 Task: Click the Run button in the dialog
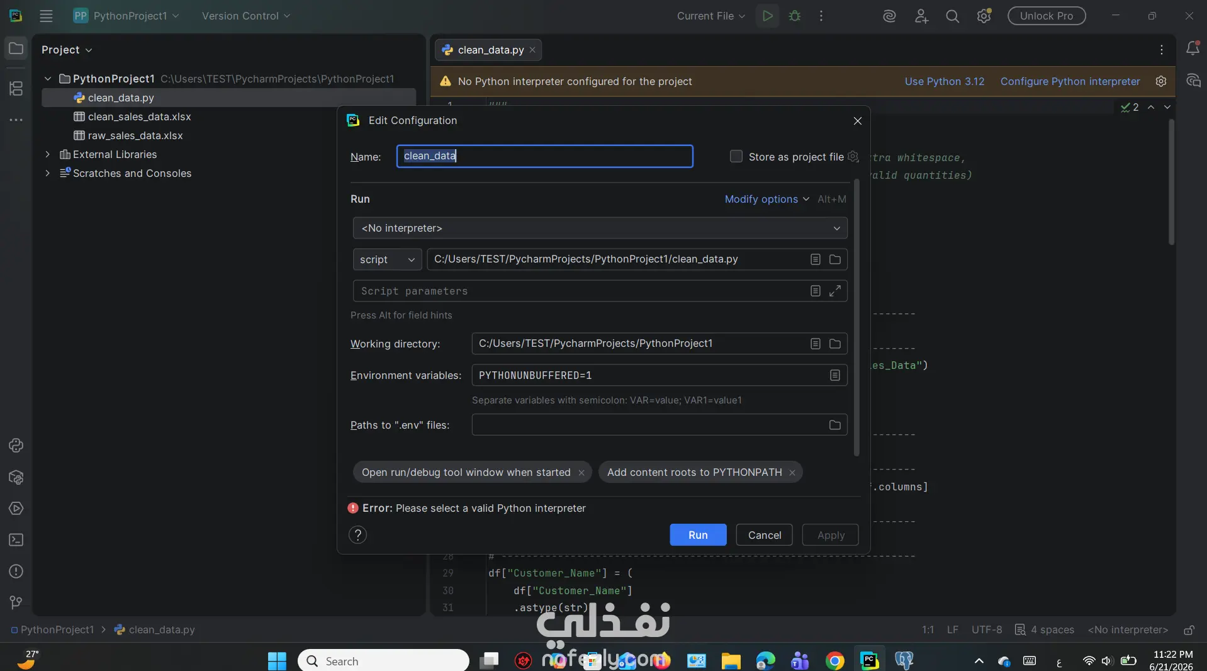698,535
